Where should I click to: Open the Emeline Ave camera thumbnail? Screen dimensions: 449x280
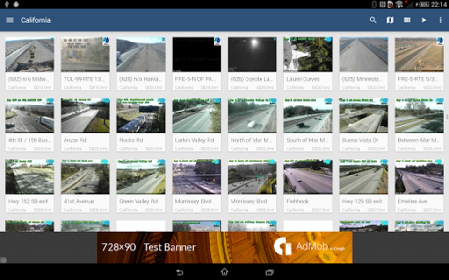419,176
